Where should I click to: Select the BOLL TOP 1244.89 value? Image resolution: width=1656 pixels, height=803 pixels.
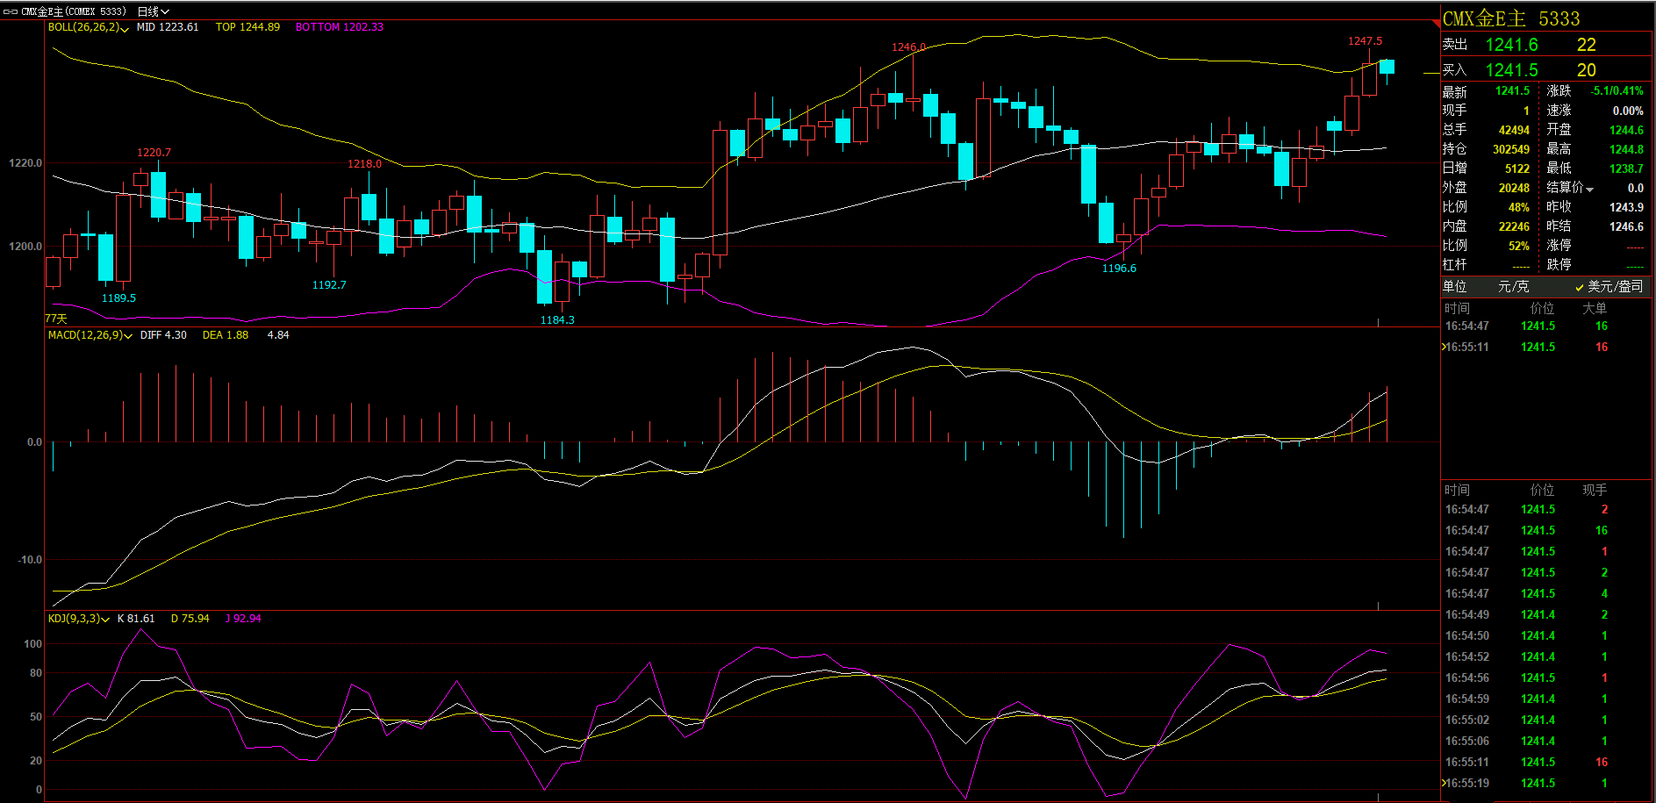pyautogui.click(x=247, y=27)
